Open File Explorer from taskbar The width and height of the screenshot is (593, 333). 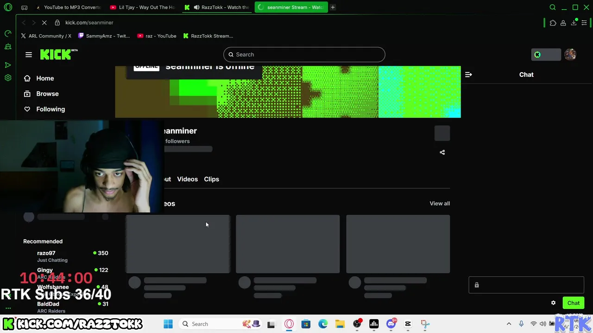(x=340, y=324)
